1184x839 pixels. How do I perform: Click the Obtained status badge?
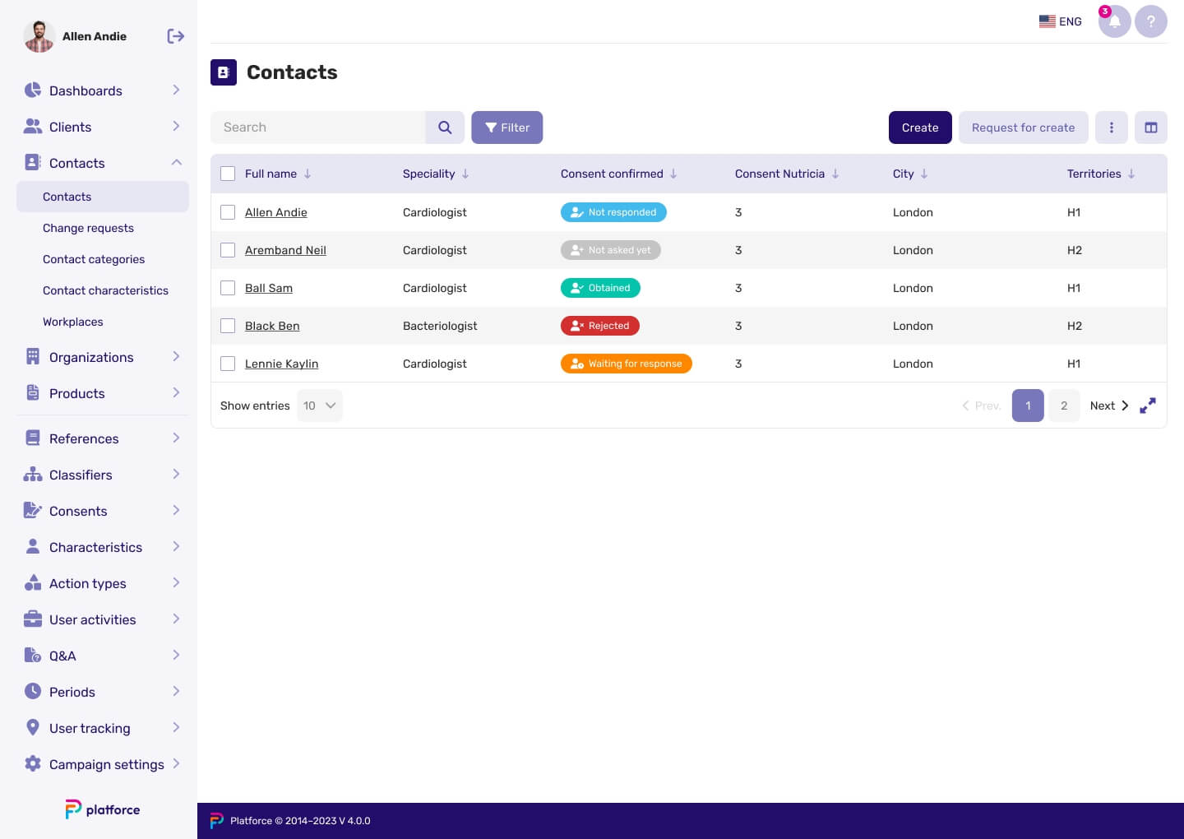tap(600, 288)
